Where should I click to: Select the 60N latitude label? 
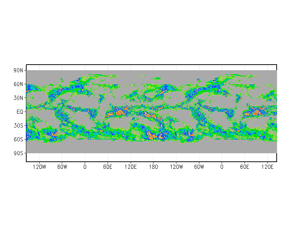[18, 84]
